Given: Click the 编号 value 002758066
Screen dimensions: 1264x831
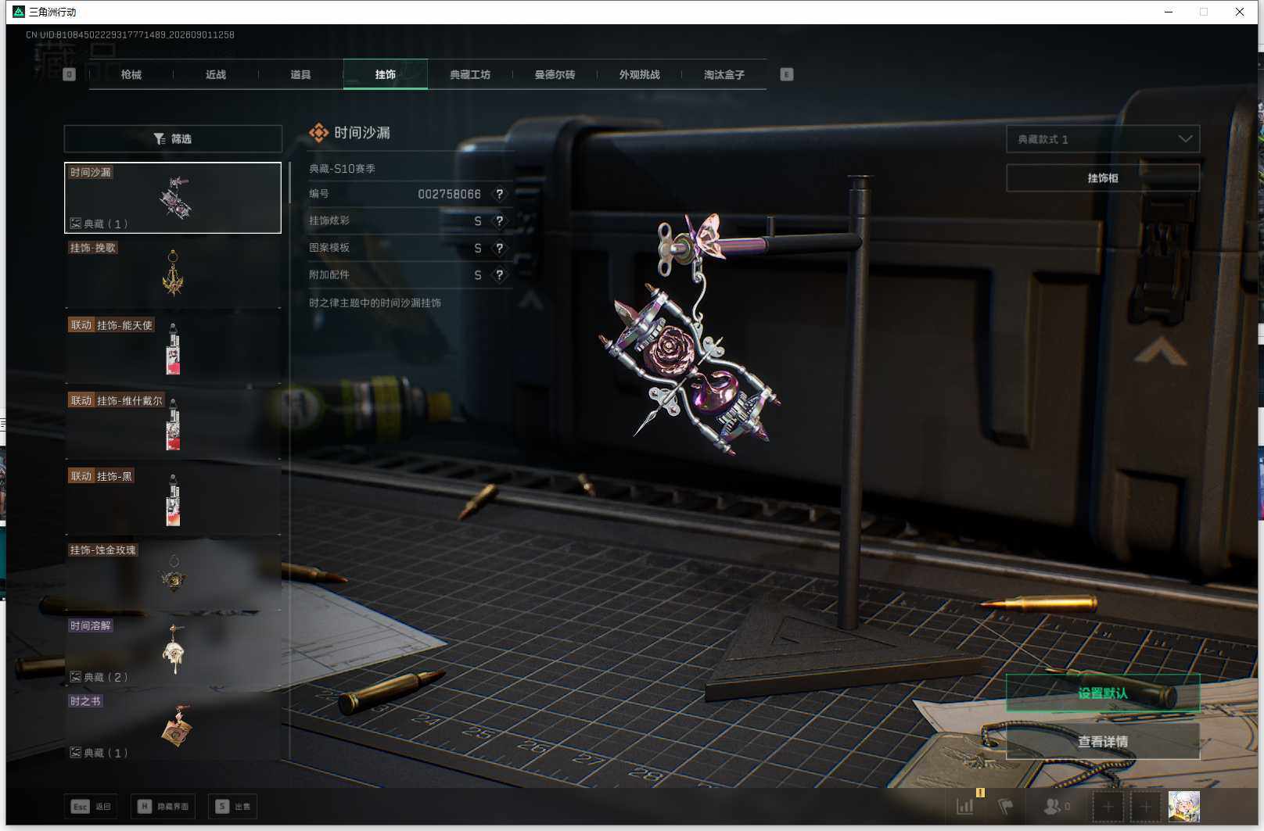Looking at the screenshot, I should click(x=449, y=194).
